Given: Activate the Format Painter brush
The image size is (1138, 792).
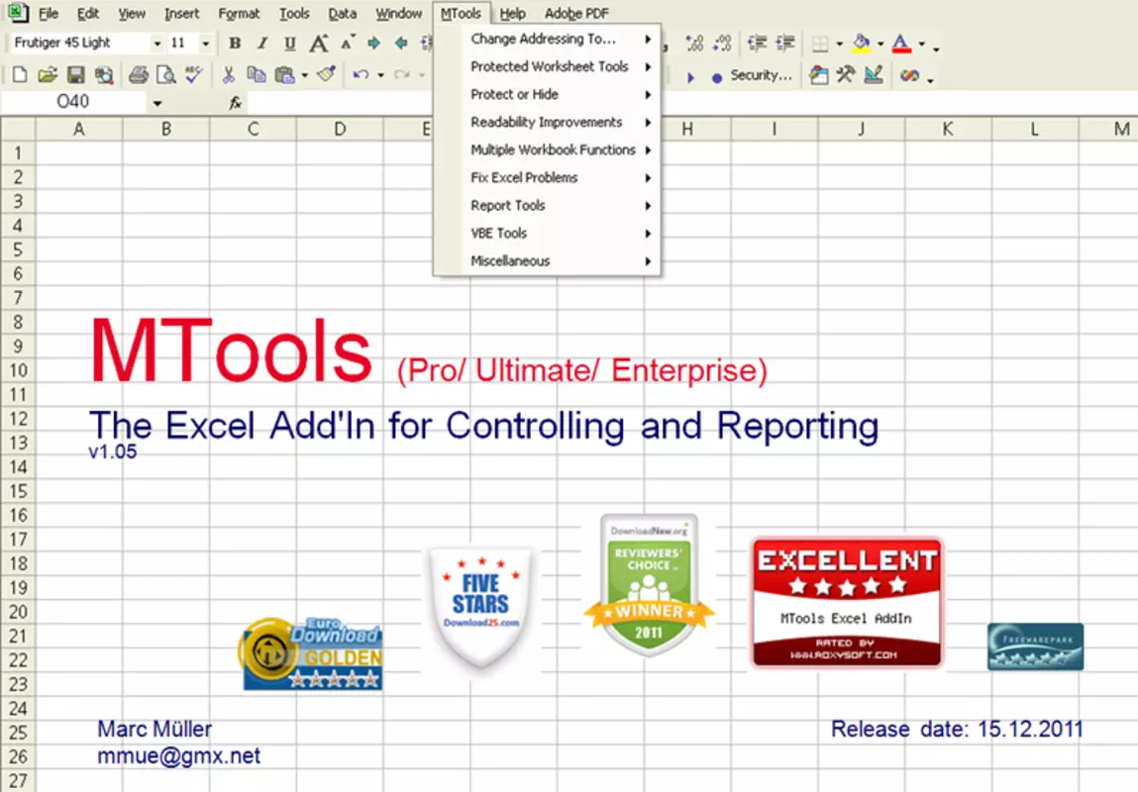Looking at the screenshot, I should click(x=326, y=74).
